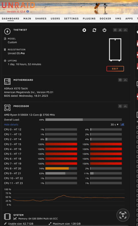The height and width of the screenshot is (226, 138).
Task: Click the CPU 3 - HT 15 label
Action: (13, 144)
